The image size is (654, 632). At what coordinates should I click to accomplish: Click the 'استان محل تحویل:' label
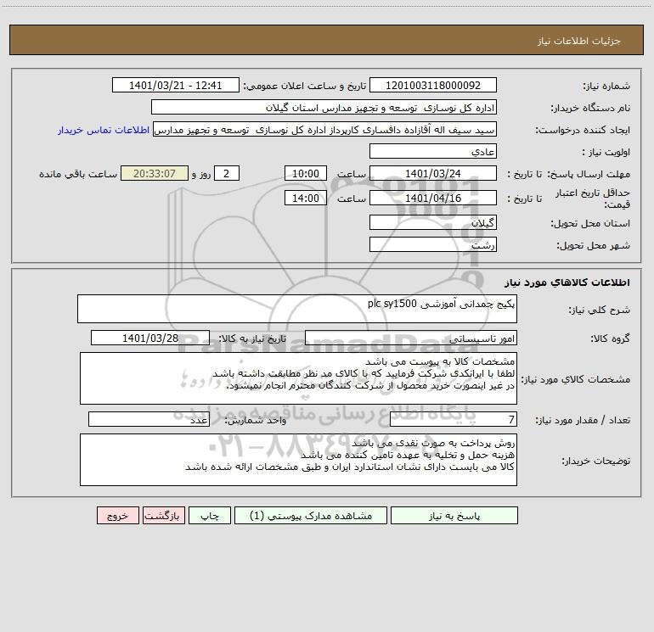pos(590,223)
